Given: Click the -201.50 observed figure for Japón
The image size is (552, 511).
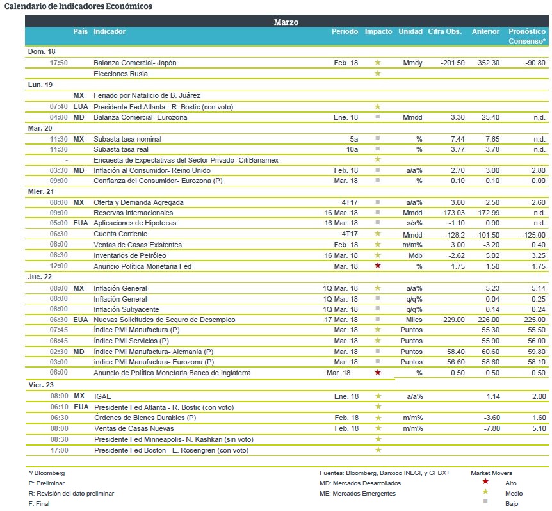Looking at the screenshot, I should (453, 63).
